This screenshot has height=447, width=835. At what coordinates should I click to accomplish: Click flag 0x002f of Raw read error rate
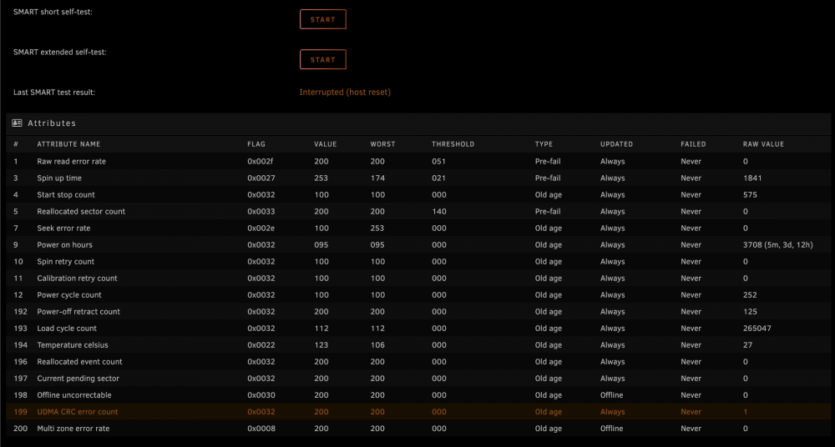261,161
